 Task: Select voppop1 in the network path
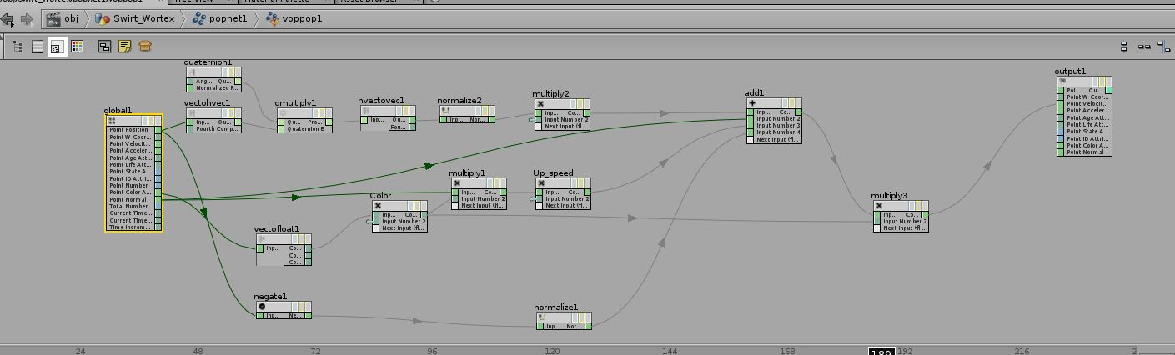click(x=294, y=18)
